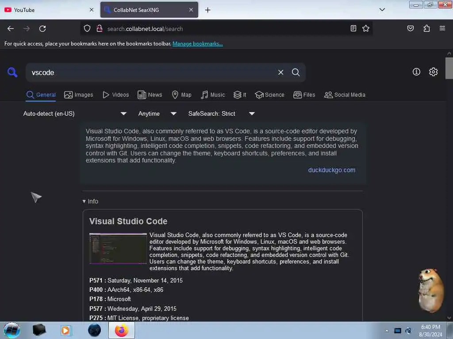This screenshot has height=339, width=453.
Task: List all tabs with chevron button
Action: pyautogui.click(x=382, y=10)
